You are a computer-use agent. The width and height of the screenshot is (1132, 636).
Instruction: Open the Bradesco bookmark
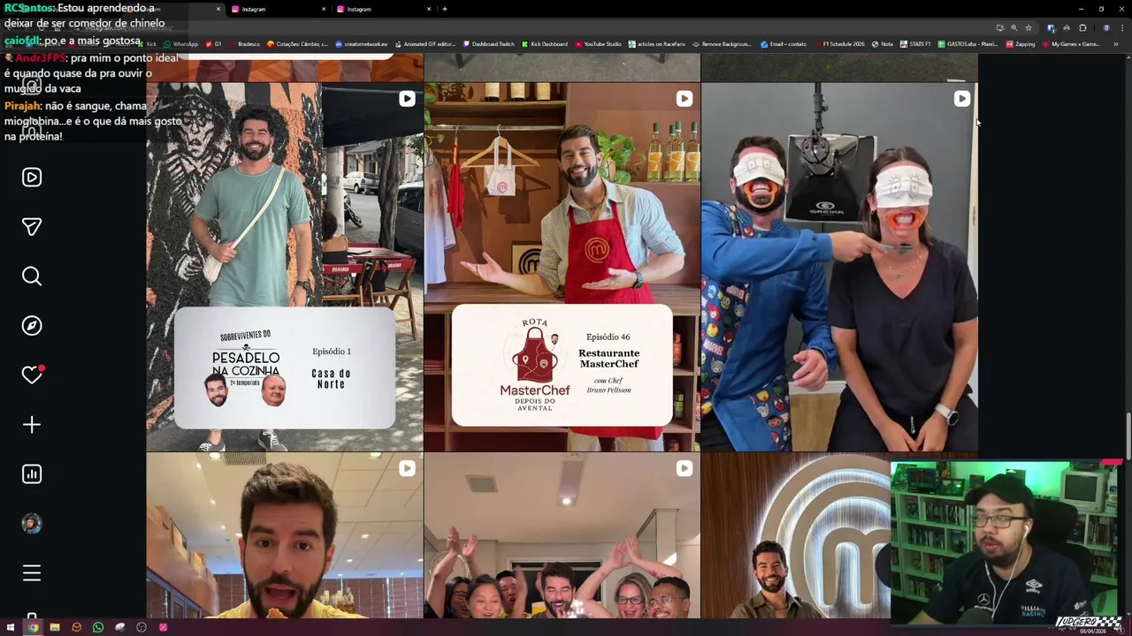coord(244,44)
